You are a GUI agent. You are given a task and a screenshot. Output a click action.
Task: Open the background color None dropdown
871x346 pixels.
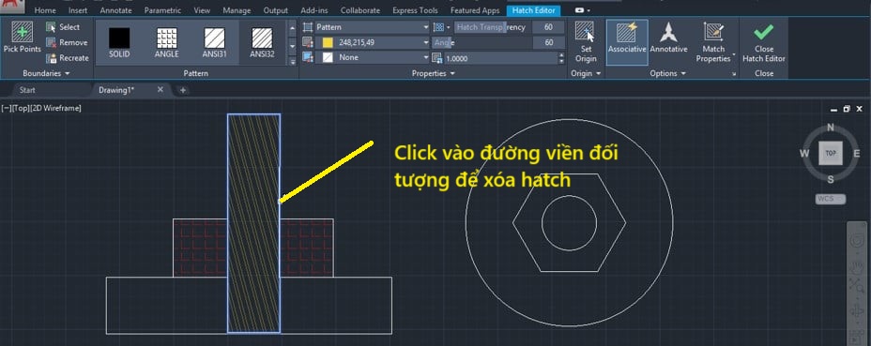373,57
